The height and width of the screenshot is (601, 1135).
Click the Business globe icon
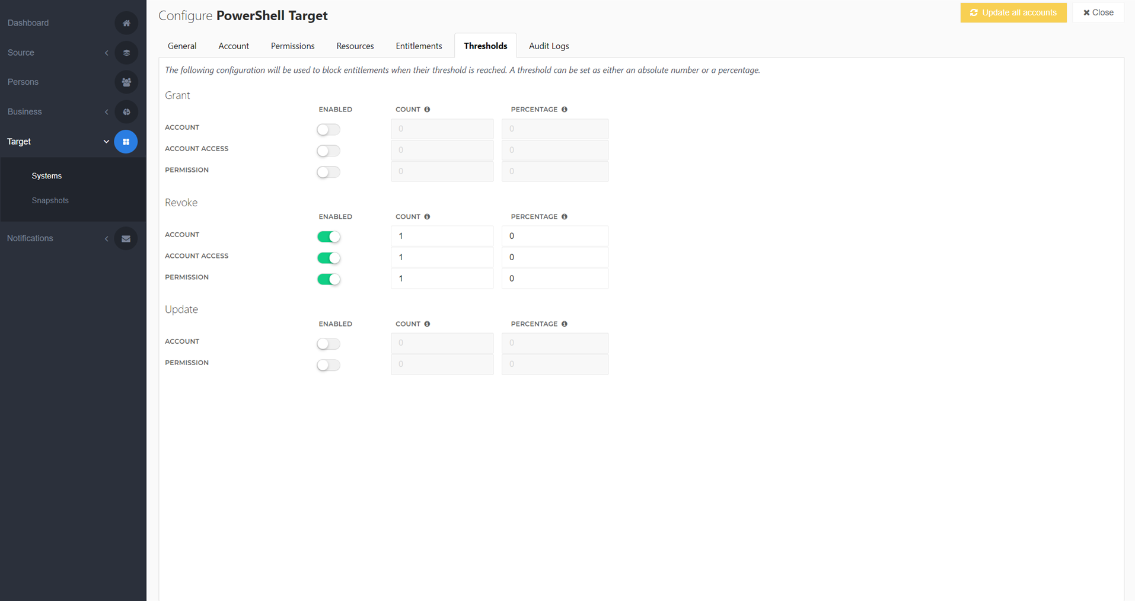126,112
